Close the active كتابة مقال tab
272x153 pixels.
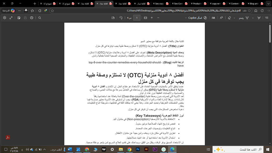[97, 3]
